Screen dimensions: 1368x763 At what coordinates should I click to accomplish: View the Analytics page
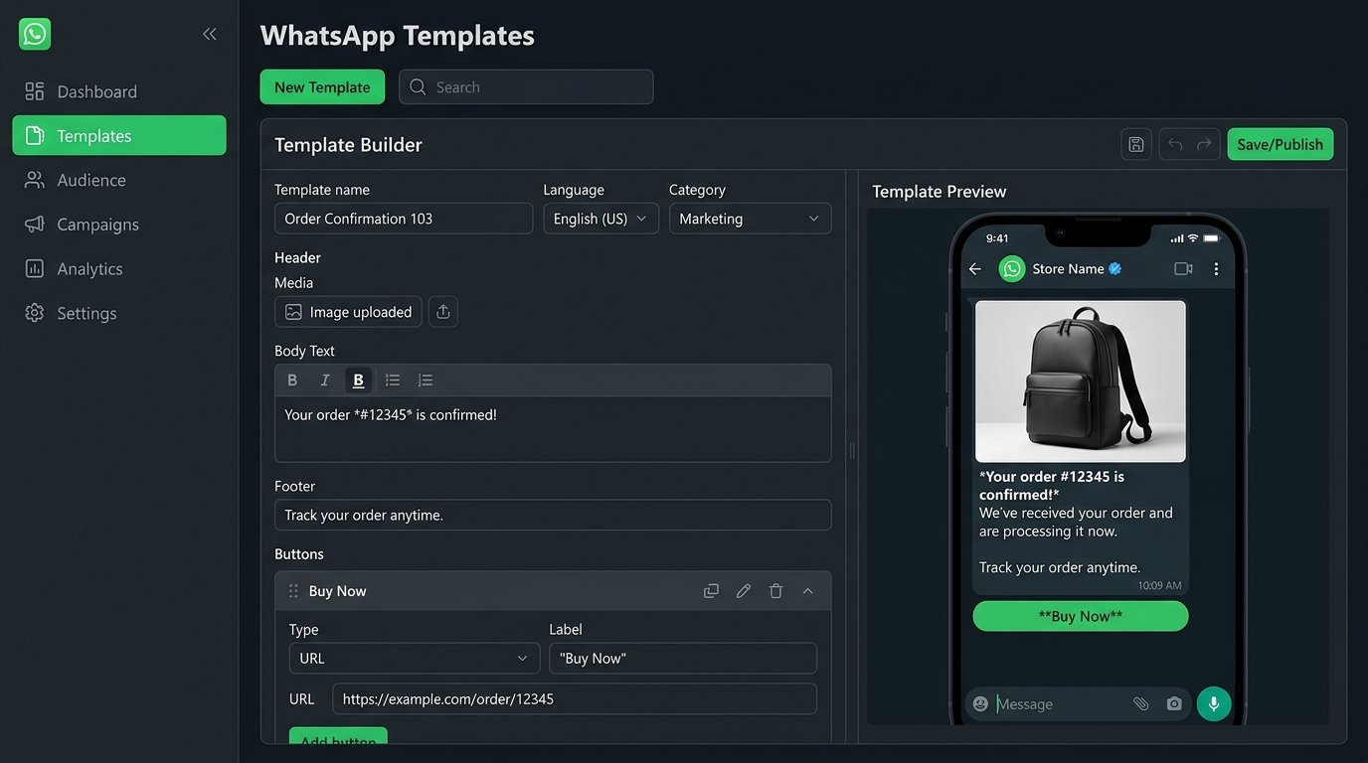tap(119, 268)
